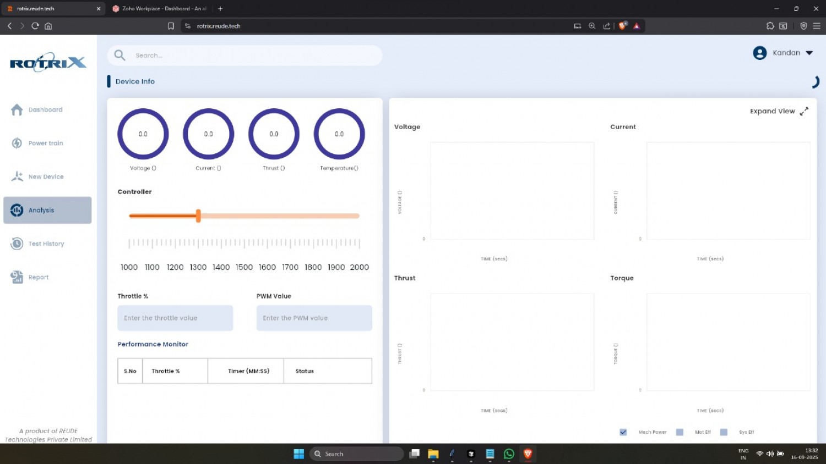Image resolution: width=826 pixels, height=464 pixels.
Task: Toggle the Mech Power checkbox
Action: 623,432
